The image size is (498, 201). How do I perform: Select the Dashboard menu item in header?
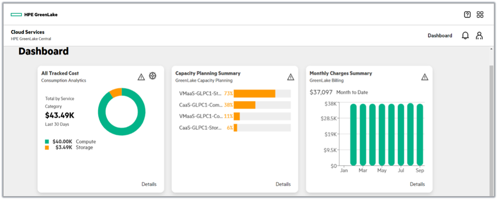point(440,36)
